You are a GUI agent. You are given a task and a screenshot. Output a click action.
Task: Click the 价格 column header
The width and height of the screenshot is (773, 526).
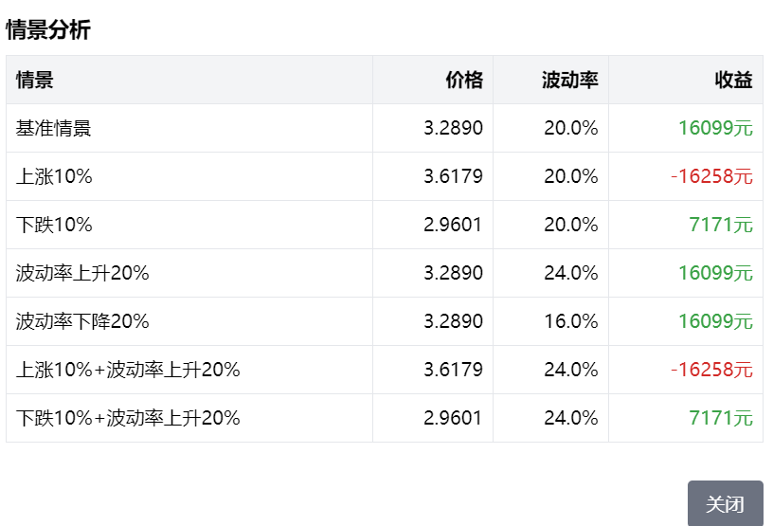[464, 80]
